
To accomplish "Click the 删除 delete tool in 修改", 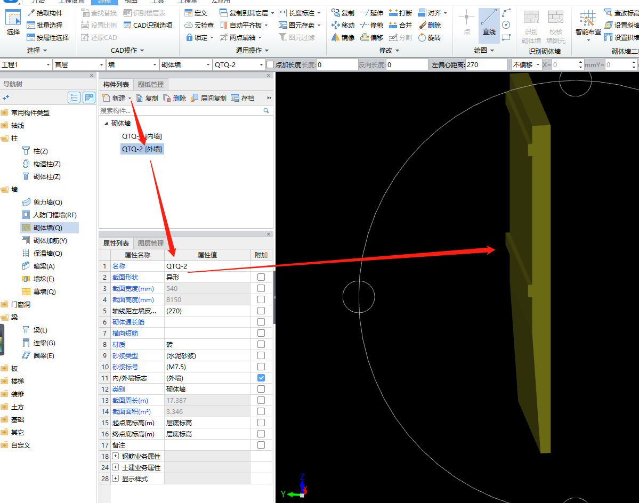I will 430,25.
